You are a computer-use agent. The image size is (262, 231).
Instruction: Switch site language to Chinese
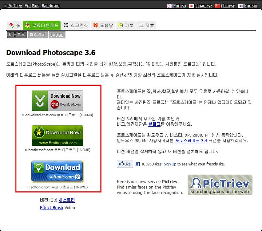(x=228, y=6)
